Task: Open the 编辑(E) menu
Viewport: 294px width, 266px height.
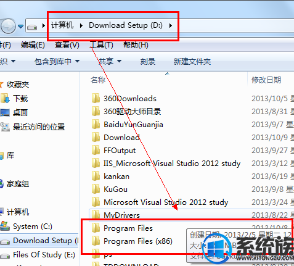Action: (33, 45)
